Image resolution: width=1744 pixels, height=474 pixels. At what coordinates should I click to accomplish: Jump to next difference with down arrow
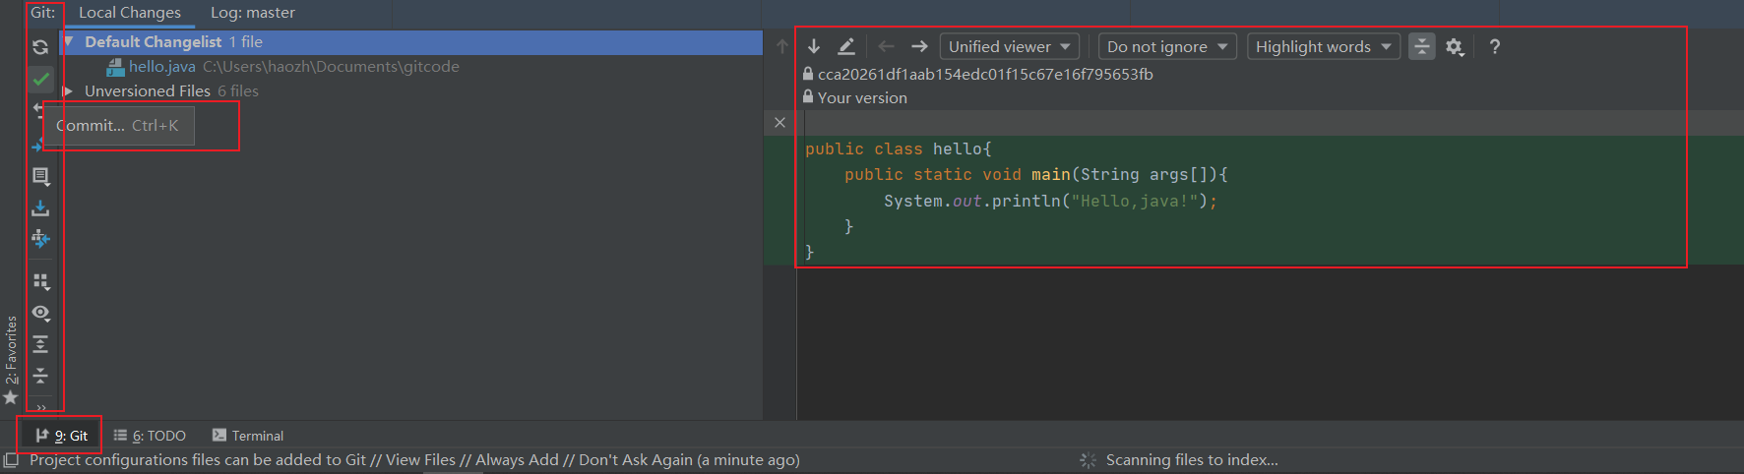pyautogui.click(x=814, y=46)
